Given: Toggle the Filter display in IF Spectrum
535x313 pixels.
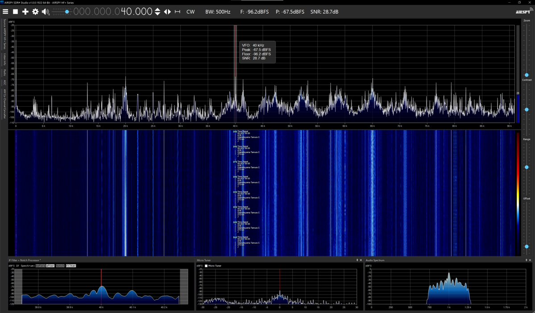Looking at the screenshot, I should click(x=71, y=266).
